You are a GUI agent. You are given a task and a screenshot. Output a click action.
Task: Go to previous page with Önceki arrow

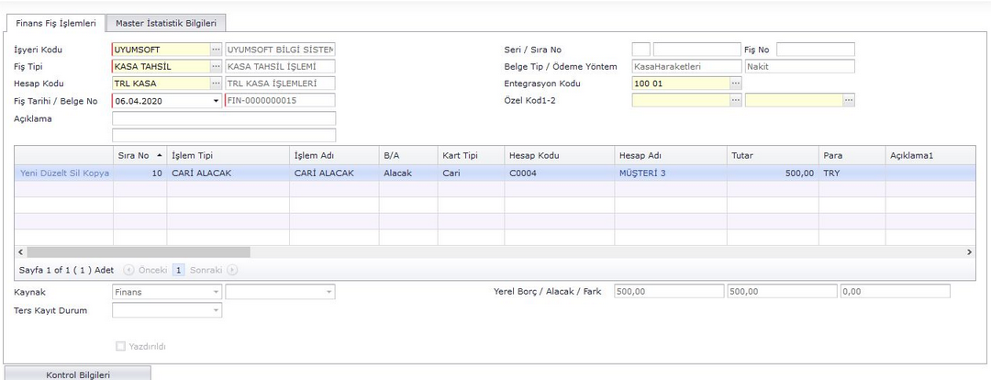(128, 271)
